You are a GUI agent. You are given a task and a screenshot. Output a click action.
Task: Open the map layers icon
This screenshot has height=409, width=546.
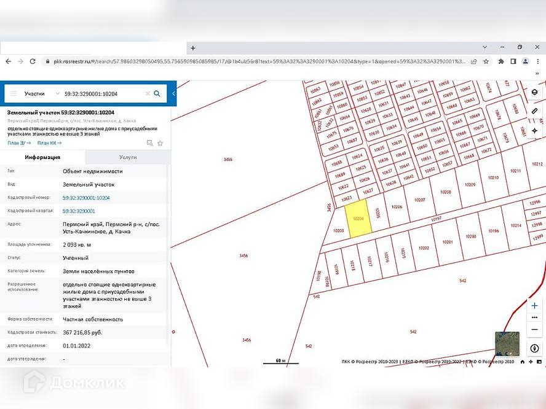point(534,92)
